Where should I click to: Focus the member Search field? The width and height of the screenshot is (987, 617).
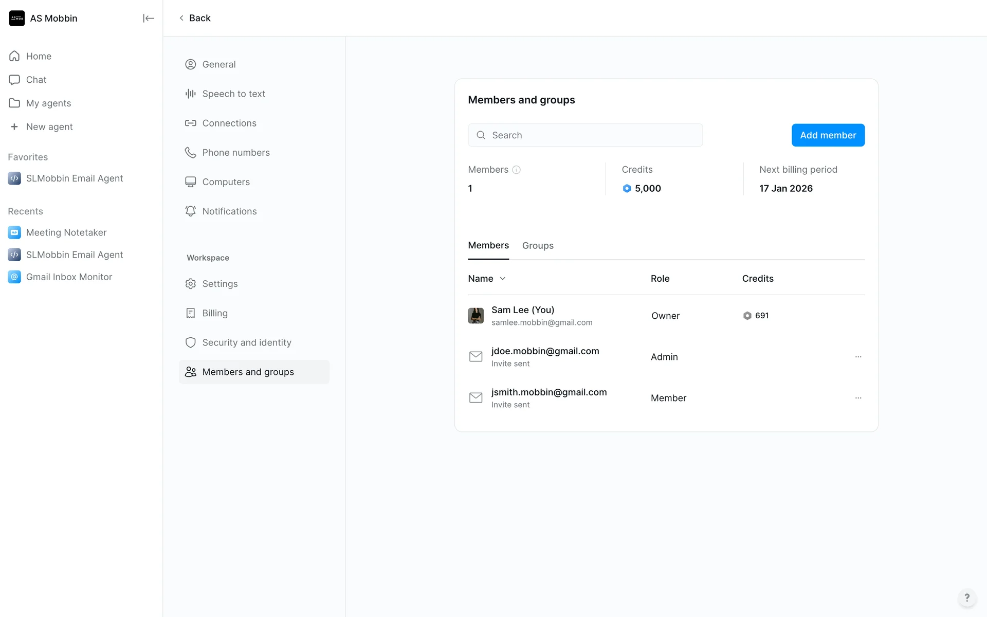click(585, 135)
